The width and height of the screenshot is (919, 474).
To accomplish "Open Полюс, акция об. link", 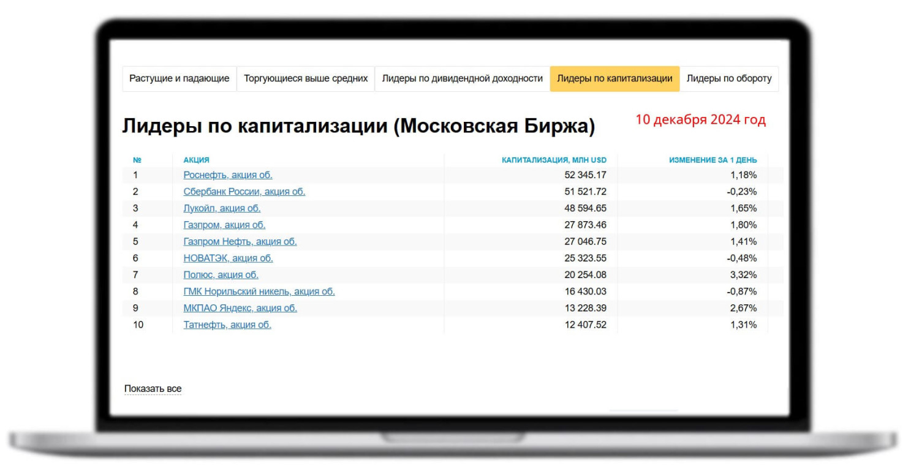I will [x=221, y=274].
